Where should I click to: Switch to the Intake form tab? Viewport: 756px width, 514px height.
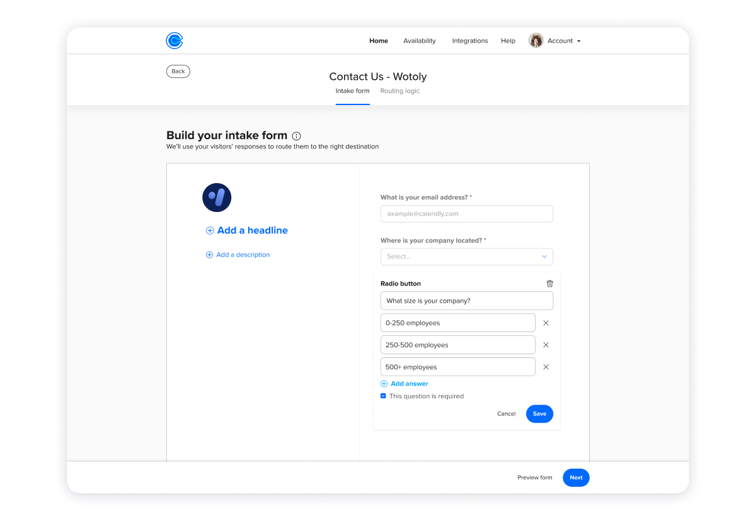[353, 91]
